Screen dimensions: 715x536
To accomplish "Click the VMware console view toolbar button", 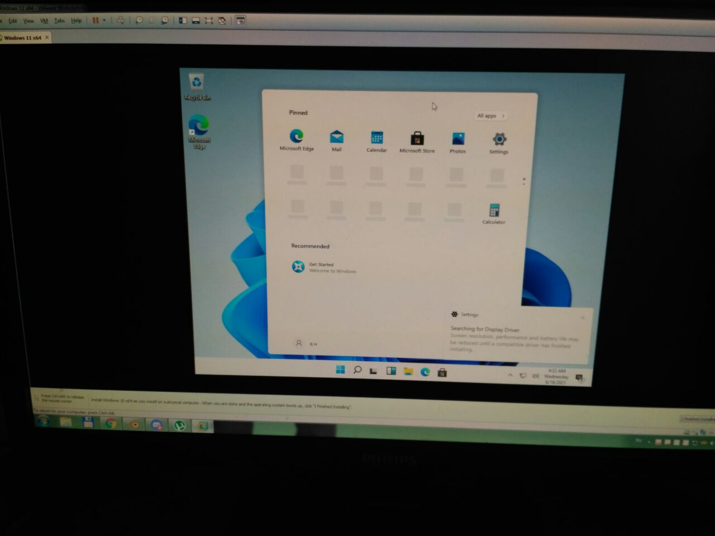I will pyautogui.click(x=241, y=21).
